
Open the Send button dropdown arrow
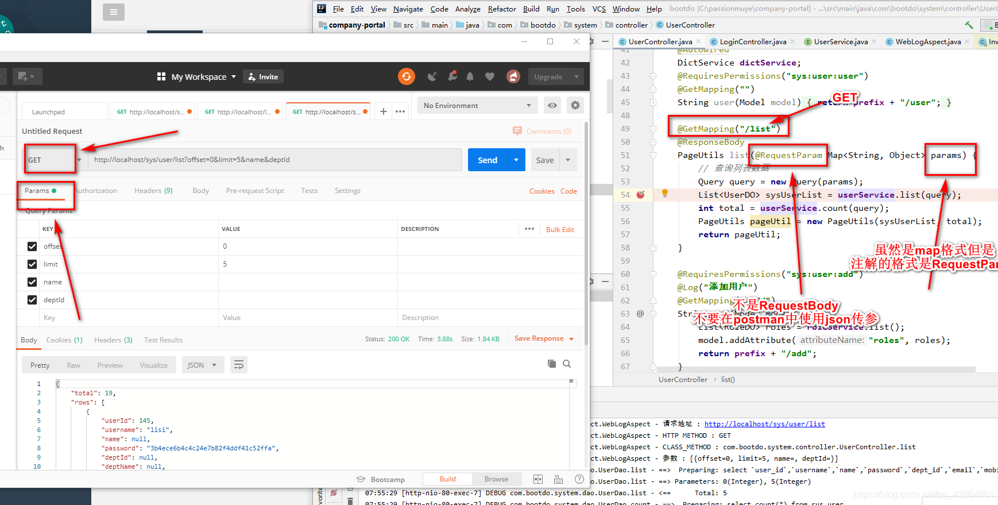click(x=516, y=160)
